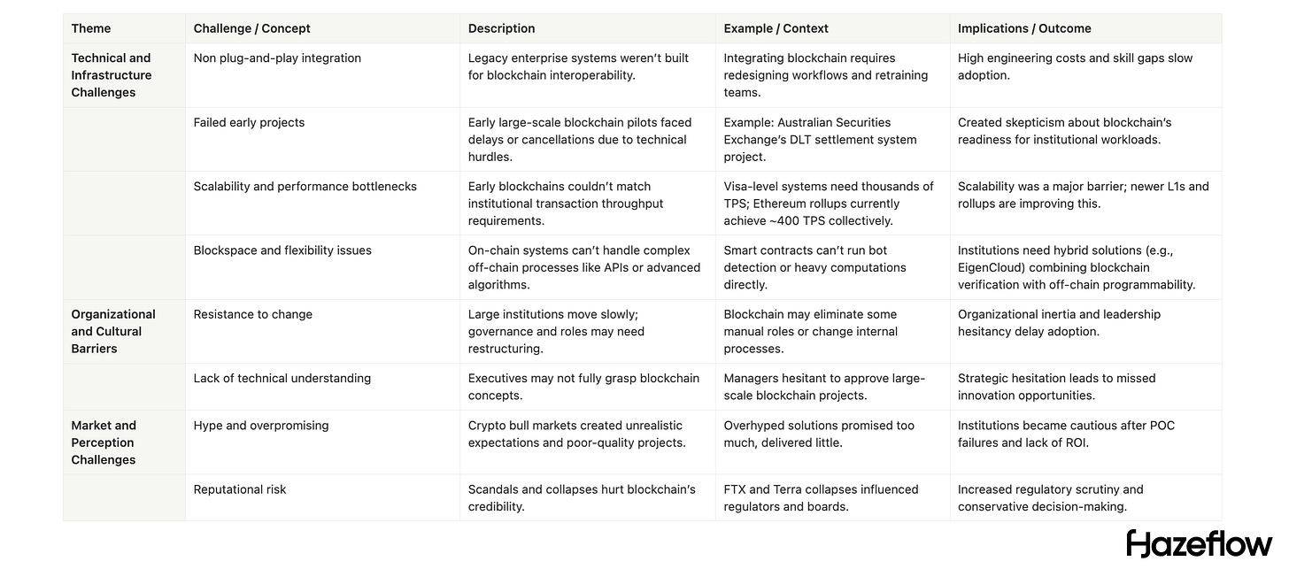The height and width of the screenshot is (569, 1289).
Task: Click the EigenCloud hybrid solutions outcome cell
Action: pos(1077,267)
